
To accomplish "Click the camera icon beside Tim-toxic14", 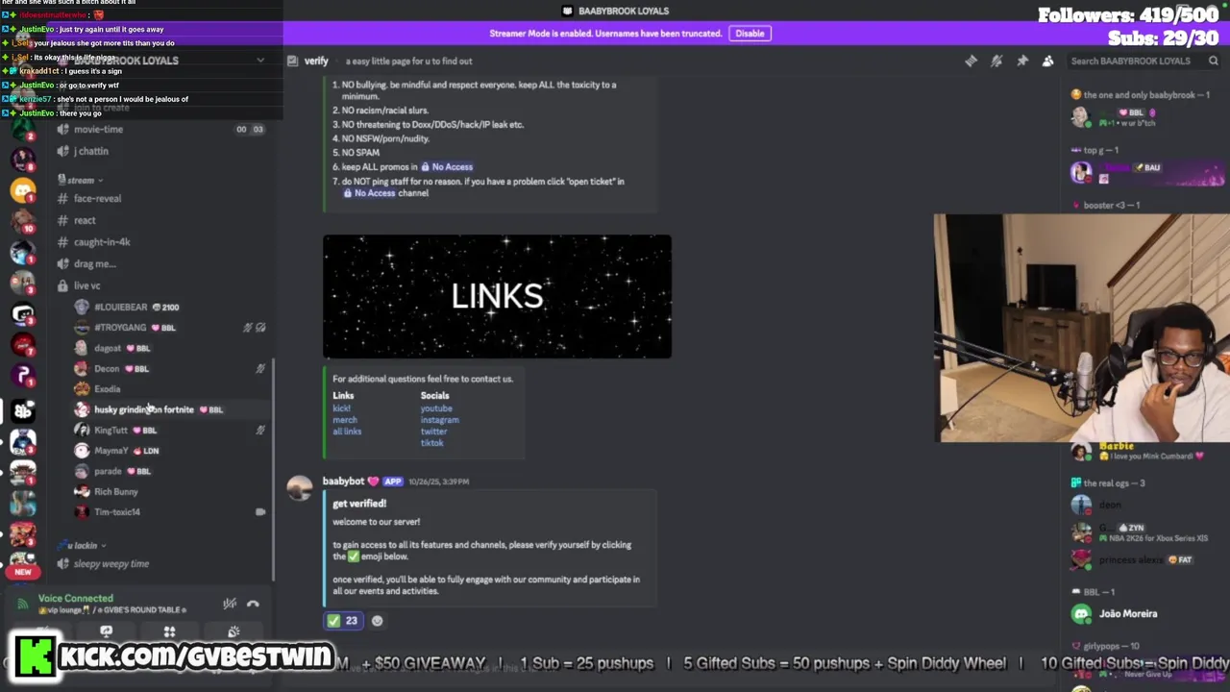I will [260, 512].
